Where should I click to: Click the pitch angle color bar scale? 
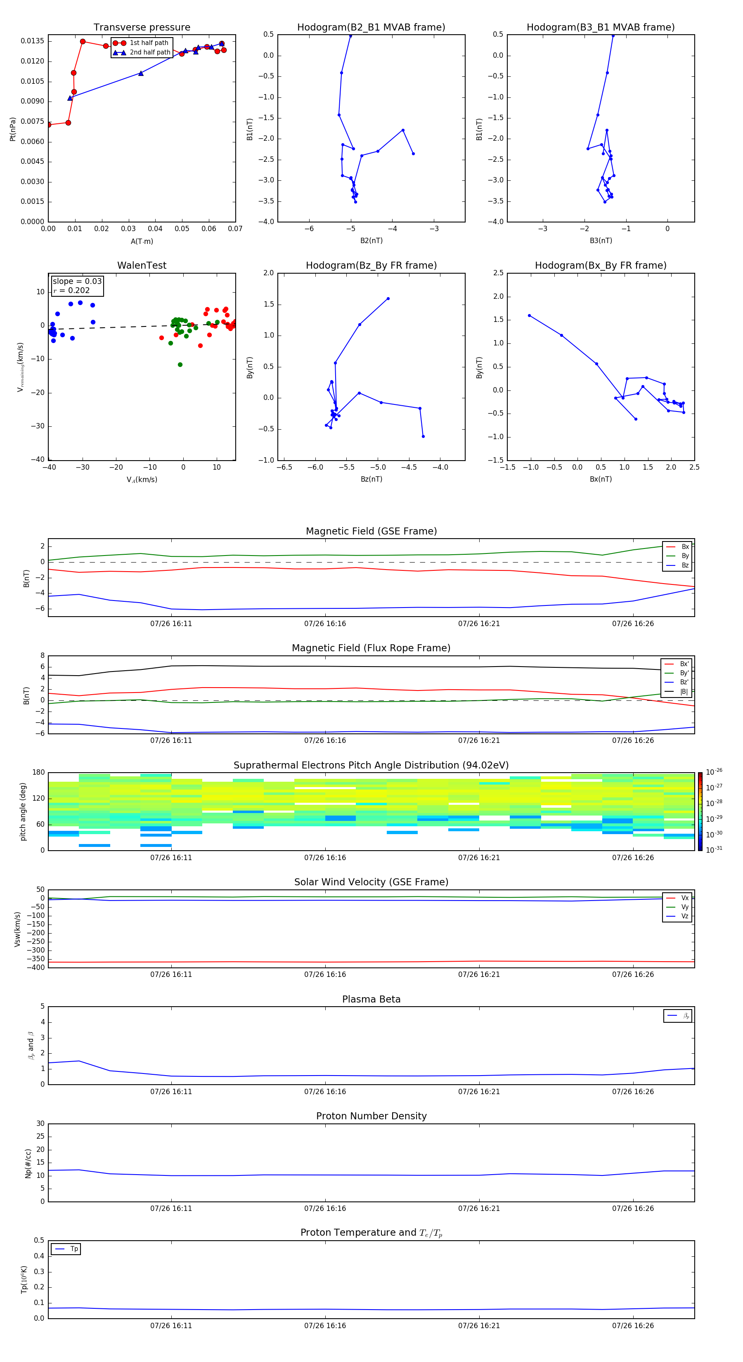[700, 811]
